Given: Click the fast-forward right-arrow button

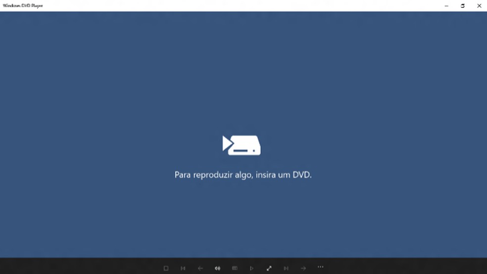Looking at the screenshot, I should [x=303, y=268].
